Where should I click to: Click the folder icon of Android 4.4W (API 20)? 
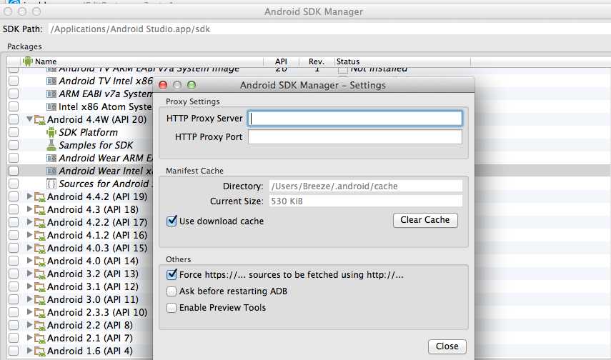coord(40,120)
